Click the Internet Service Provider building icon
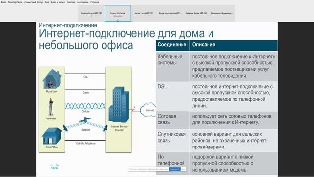Viewport: 314px width, 177px height. 119,104
